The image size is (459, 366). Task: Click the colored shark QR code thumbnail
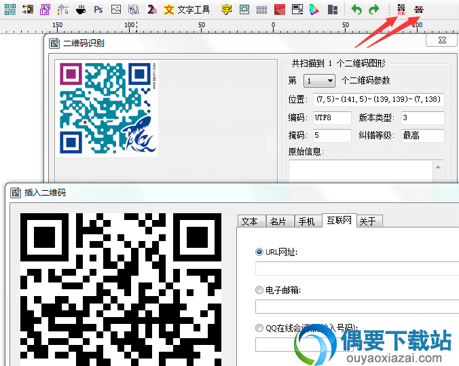click(x=107, y=109)
